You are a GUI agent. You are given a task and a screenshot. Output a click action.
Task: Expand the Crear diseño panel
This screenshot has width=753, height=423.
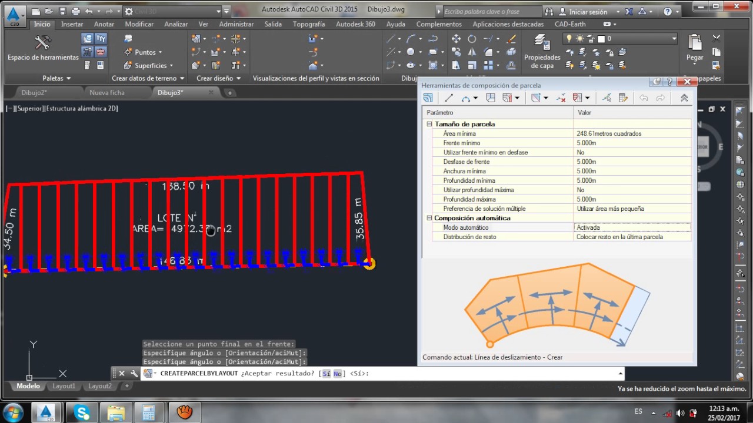tap(219, 78)
